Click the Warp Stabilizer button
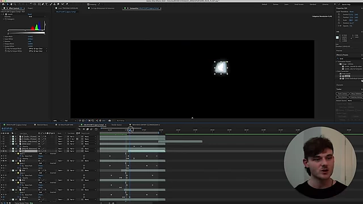Image resolution: width=363 pixels, height=204 pixels. 356,93
